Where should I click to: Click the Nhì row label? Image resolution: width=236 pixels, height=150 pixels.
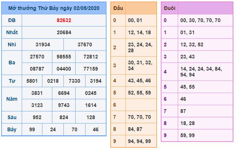[12, 44]
